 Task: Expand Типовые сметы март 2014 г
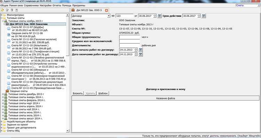[3, 103]
